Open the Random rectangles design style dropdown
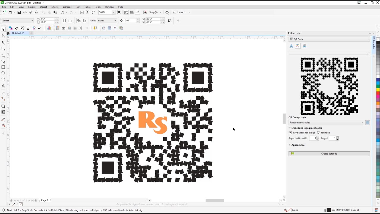Viewport: 380px width, 214px height. pyautogui.click(x=326, y=122)
